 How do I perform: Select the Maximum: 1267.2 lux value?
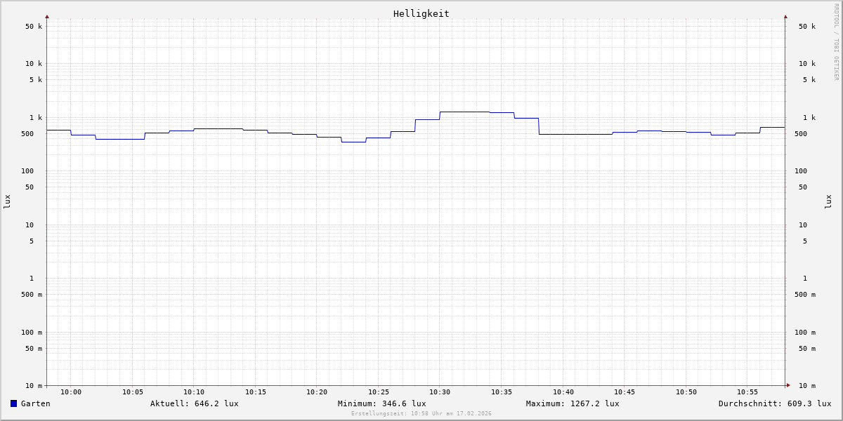pyautogui.click(x=573, y=403)
